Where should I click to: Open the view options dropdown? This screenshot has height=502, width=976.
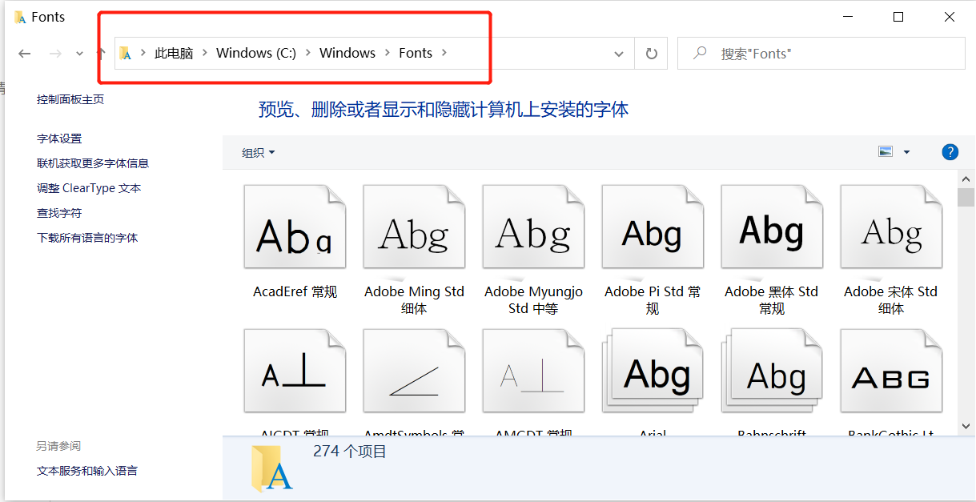click(x=906, y=151)
